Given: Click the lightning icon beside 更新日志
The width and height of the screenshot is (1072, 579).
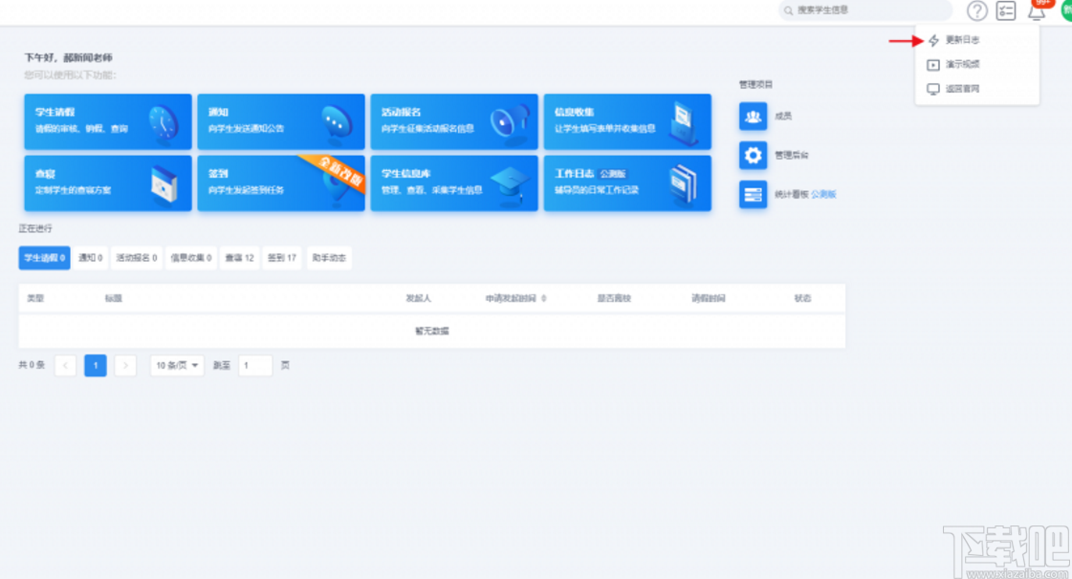Looking at the screenshot, I should coord(933,40).
